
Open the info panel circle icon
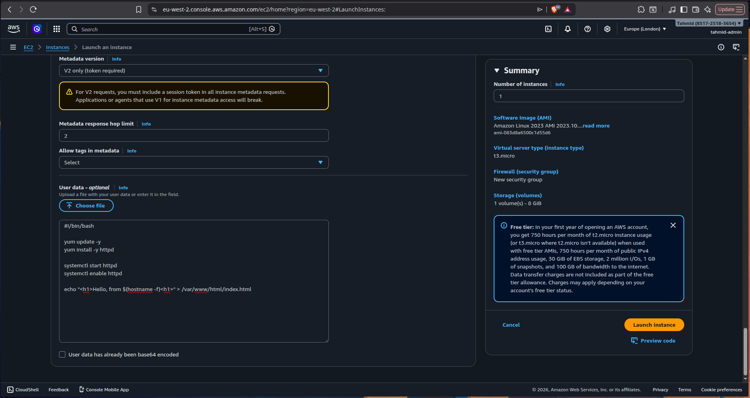pos(721,47)
